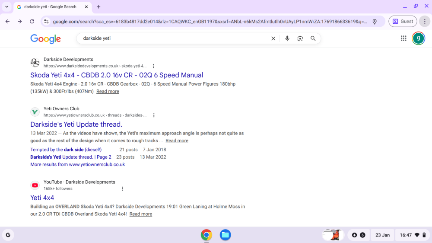Click '168k+ followers' text

click(x=58, y=189)
